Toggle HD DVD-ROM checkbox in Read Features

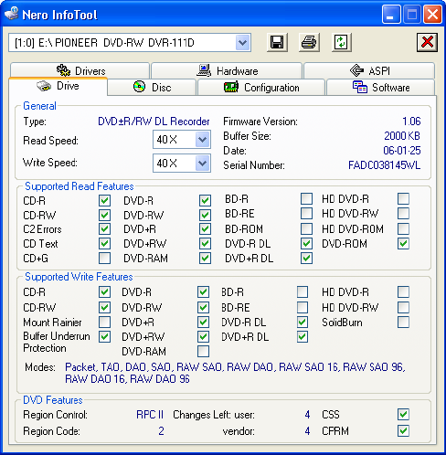403,228
